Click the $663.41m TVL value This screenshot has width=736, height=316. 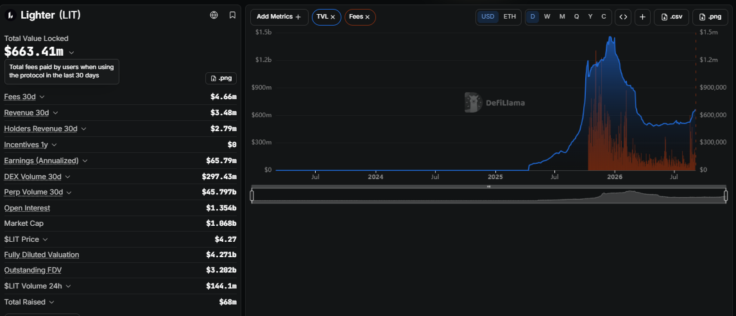point(34,52)
